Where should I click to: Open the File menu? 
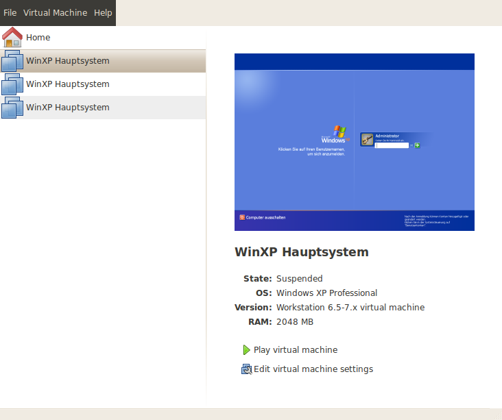10,13
